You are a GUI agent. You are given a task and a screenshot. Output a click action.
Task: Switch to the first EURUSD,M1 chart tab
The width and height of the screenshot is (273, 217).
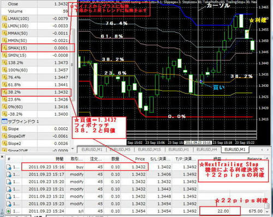tap(92, 150)
